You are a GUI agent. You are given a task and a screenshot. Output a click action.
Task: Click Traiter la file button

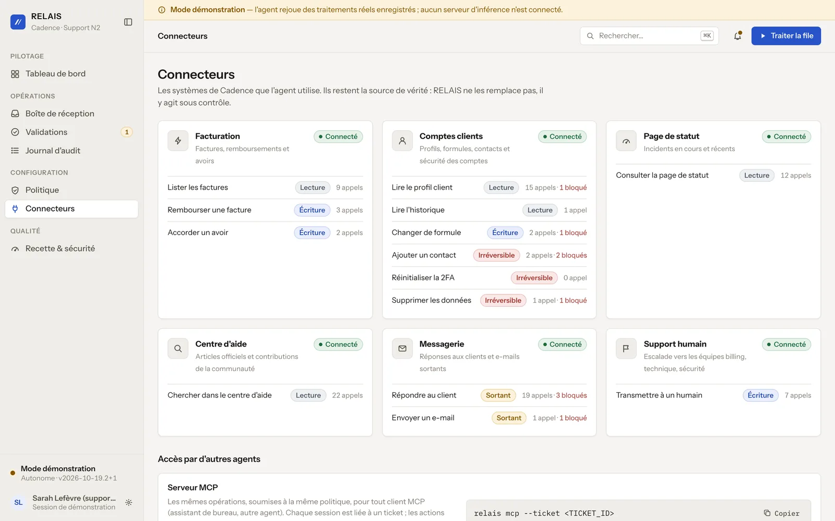(786, 36)
